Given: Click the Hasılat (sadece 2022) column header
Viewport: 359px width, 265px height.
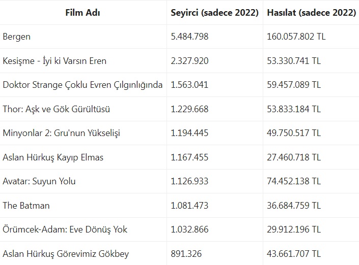Looking at the screenshot, I should pos(311,13).
